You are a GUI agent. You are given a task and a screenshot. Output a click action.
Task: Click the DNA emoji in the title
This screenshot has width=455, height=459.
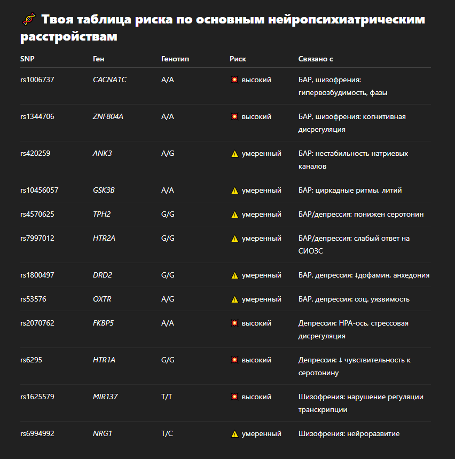28,20
